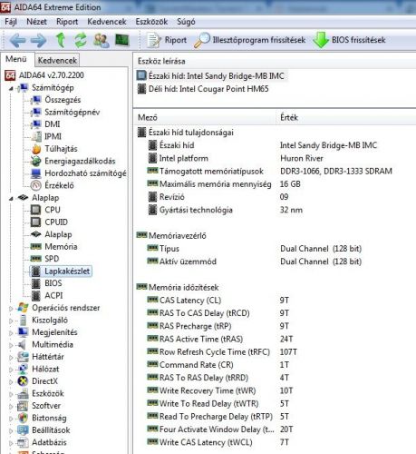Expand the Operációs rendszer node
The image size is (416, 454).
pyautogui.click(x=11, y=309)
